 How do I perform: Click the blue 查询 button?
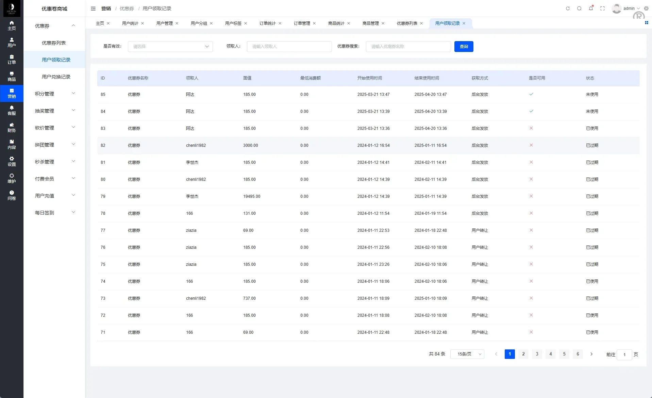pos(464,47)
